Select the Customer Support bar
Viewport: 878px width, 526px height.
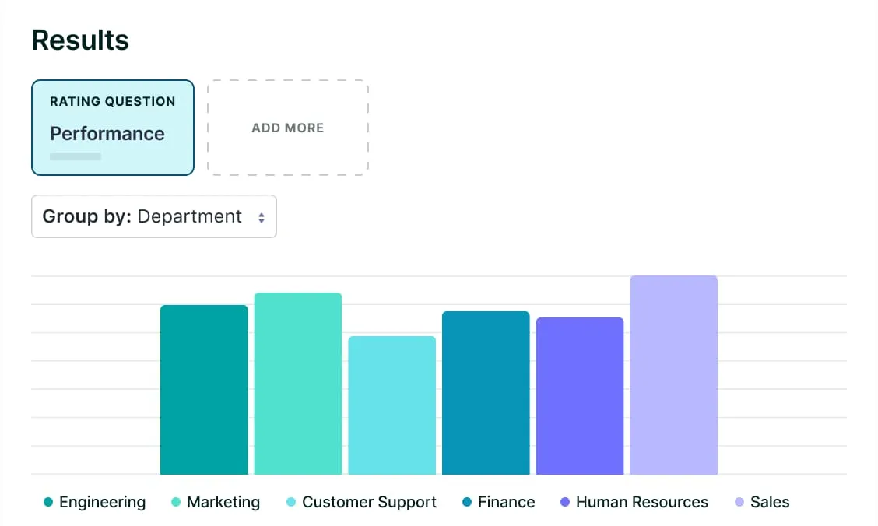(x=392, y=405)
